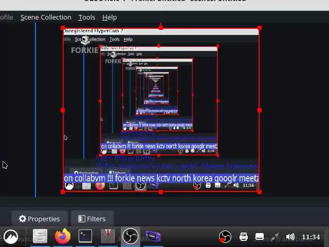Click the bottom-center red resize handle
The width and height of the screenshot is (329, 247).
pyautogui.click(x=161, y=192)
